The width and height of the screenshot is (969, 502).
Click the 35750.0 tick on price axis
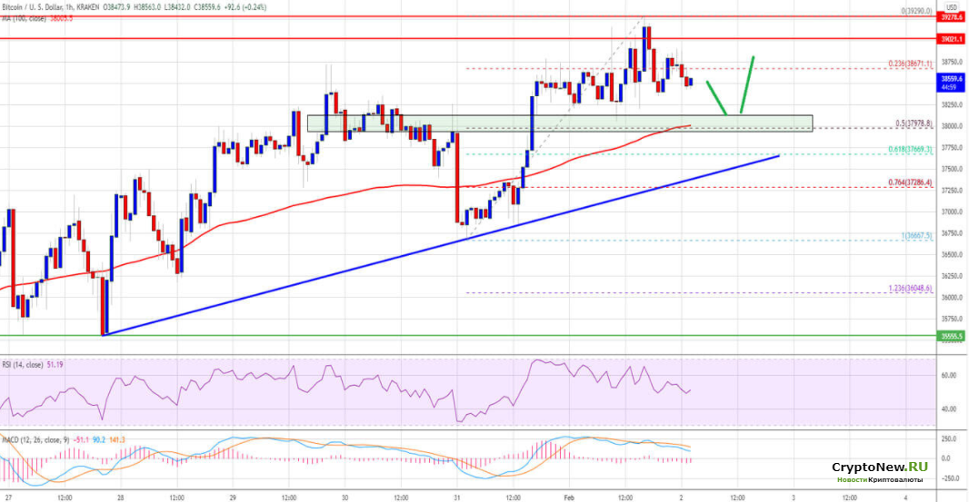(953, 319)
